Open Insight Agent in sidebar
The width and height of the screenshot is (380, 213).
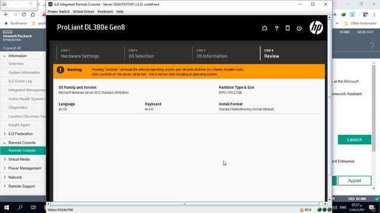pos(19,125)
